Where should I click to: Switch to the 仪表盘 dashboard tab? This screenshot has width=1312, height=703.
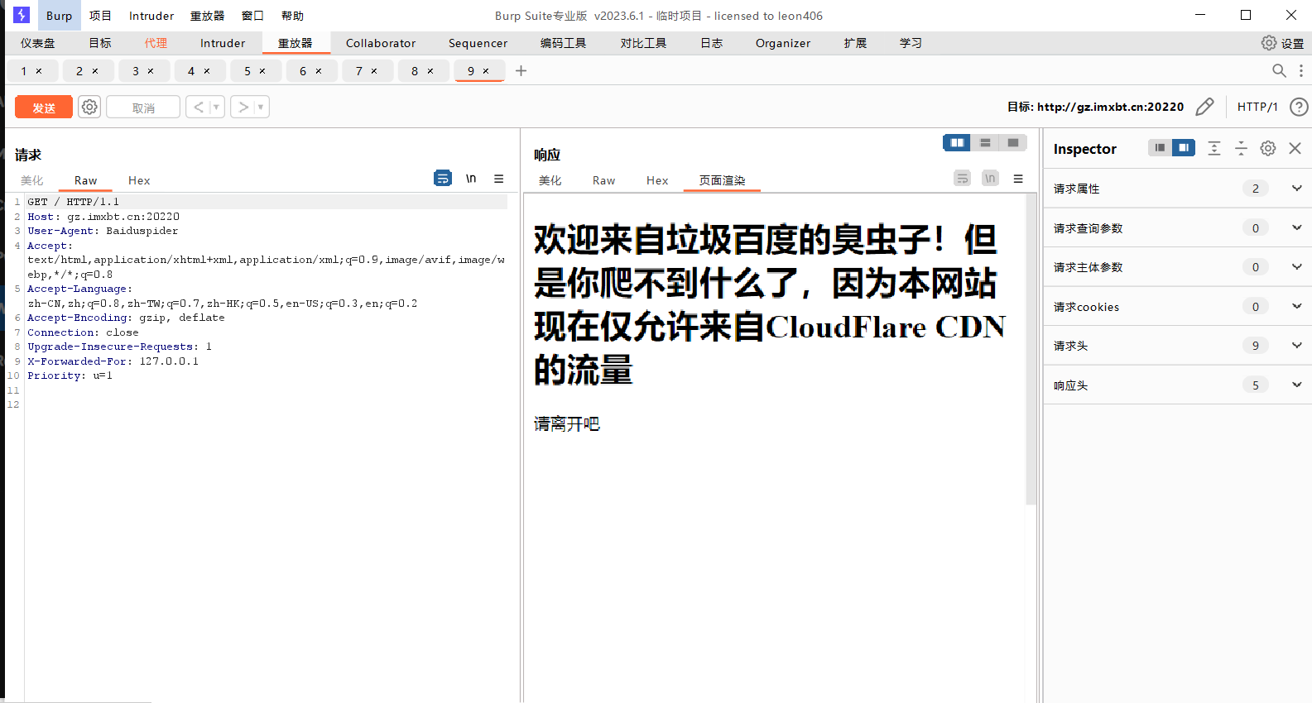[x=37, y=43]
